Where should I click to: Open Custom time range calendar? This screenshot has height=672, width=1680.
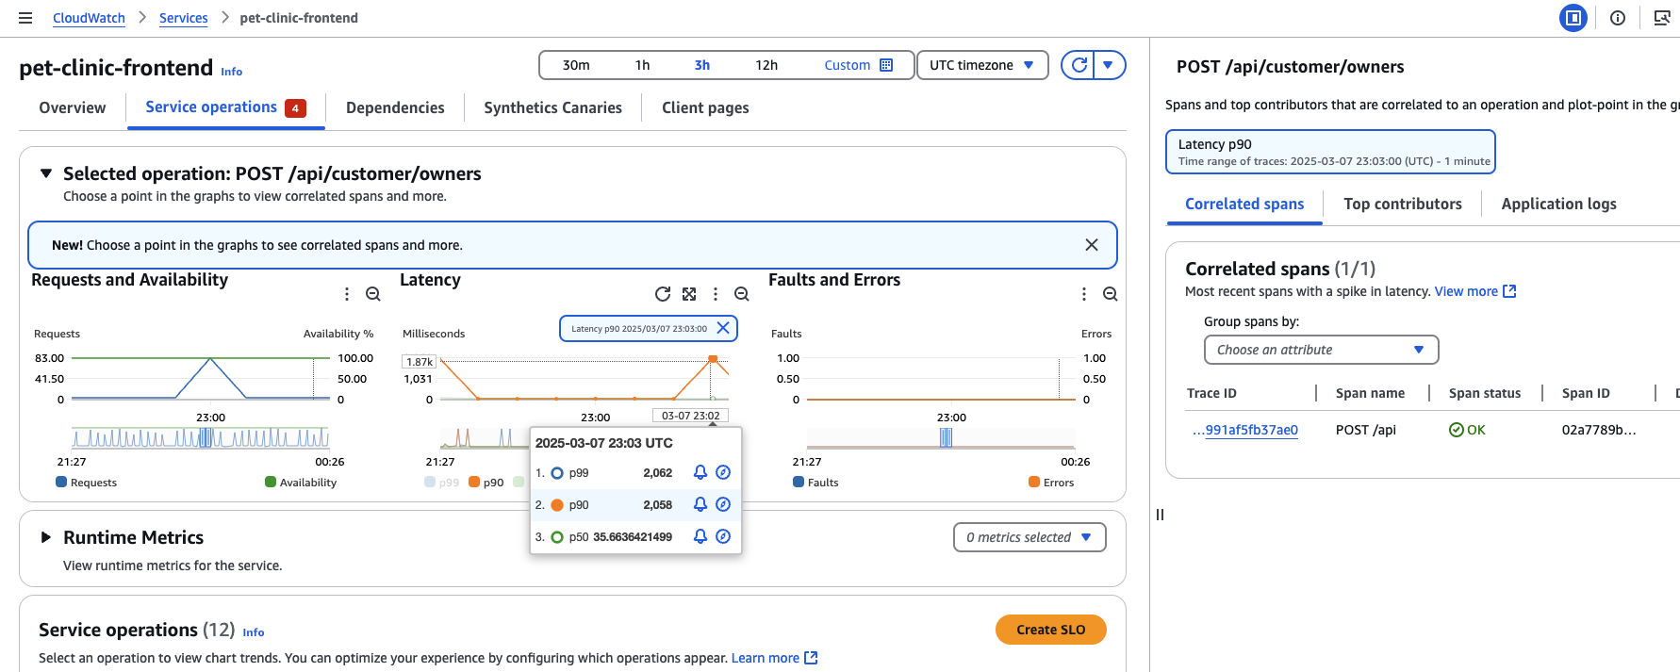[858, 65]
